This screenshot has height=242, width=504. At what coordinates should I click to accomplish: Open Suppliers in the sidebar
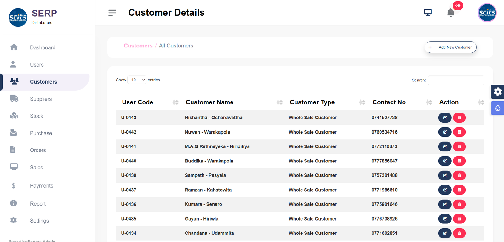(41, 99)
